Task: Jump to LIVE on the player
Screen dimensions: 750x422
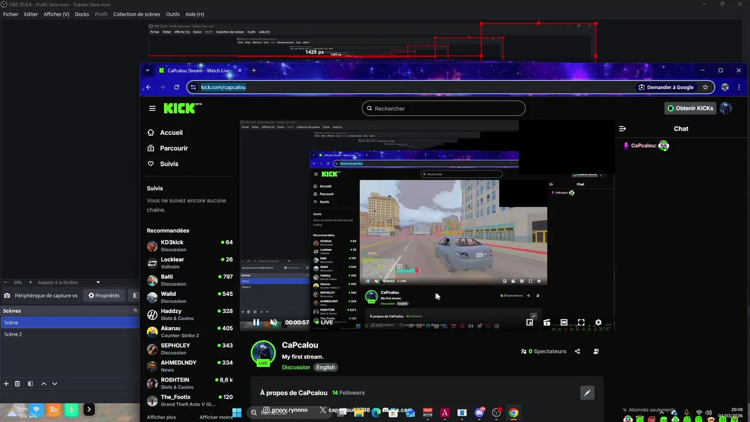Action: click(x=323, y=322)
